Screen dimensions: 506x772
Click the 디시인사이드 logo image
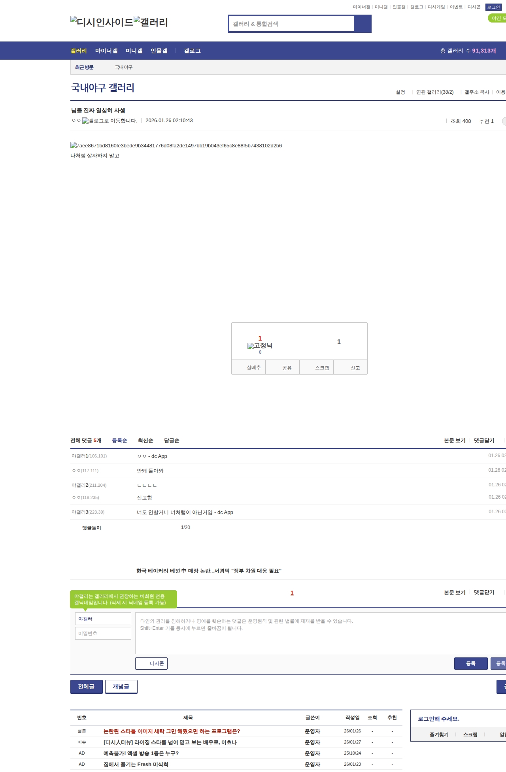pyautogui.click(x=102, y=22)
